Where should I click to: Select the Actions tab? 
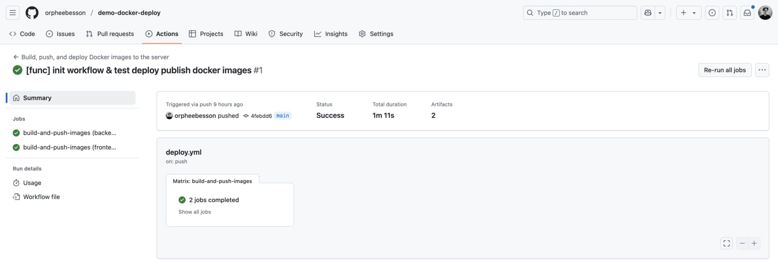(x=162, y=34)
